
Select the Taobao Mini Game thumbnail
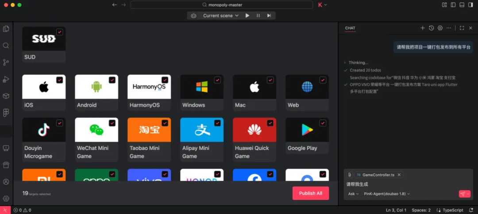[149, 130]
